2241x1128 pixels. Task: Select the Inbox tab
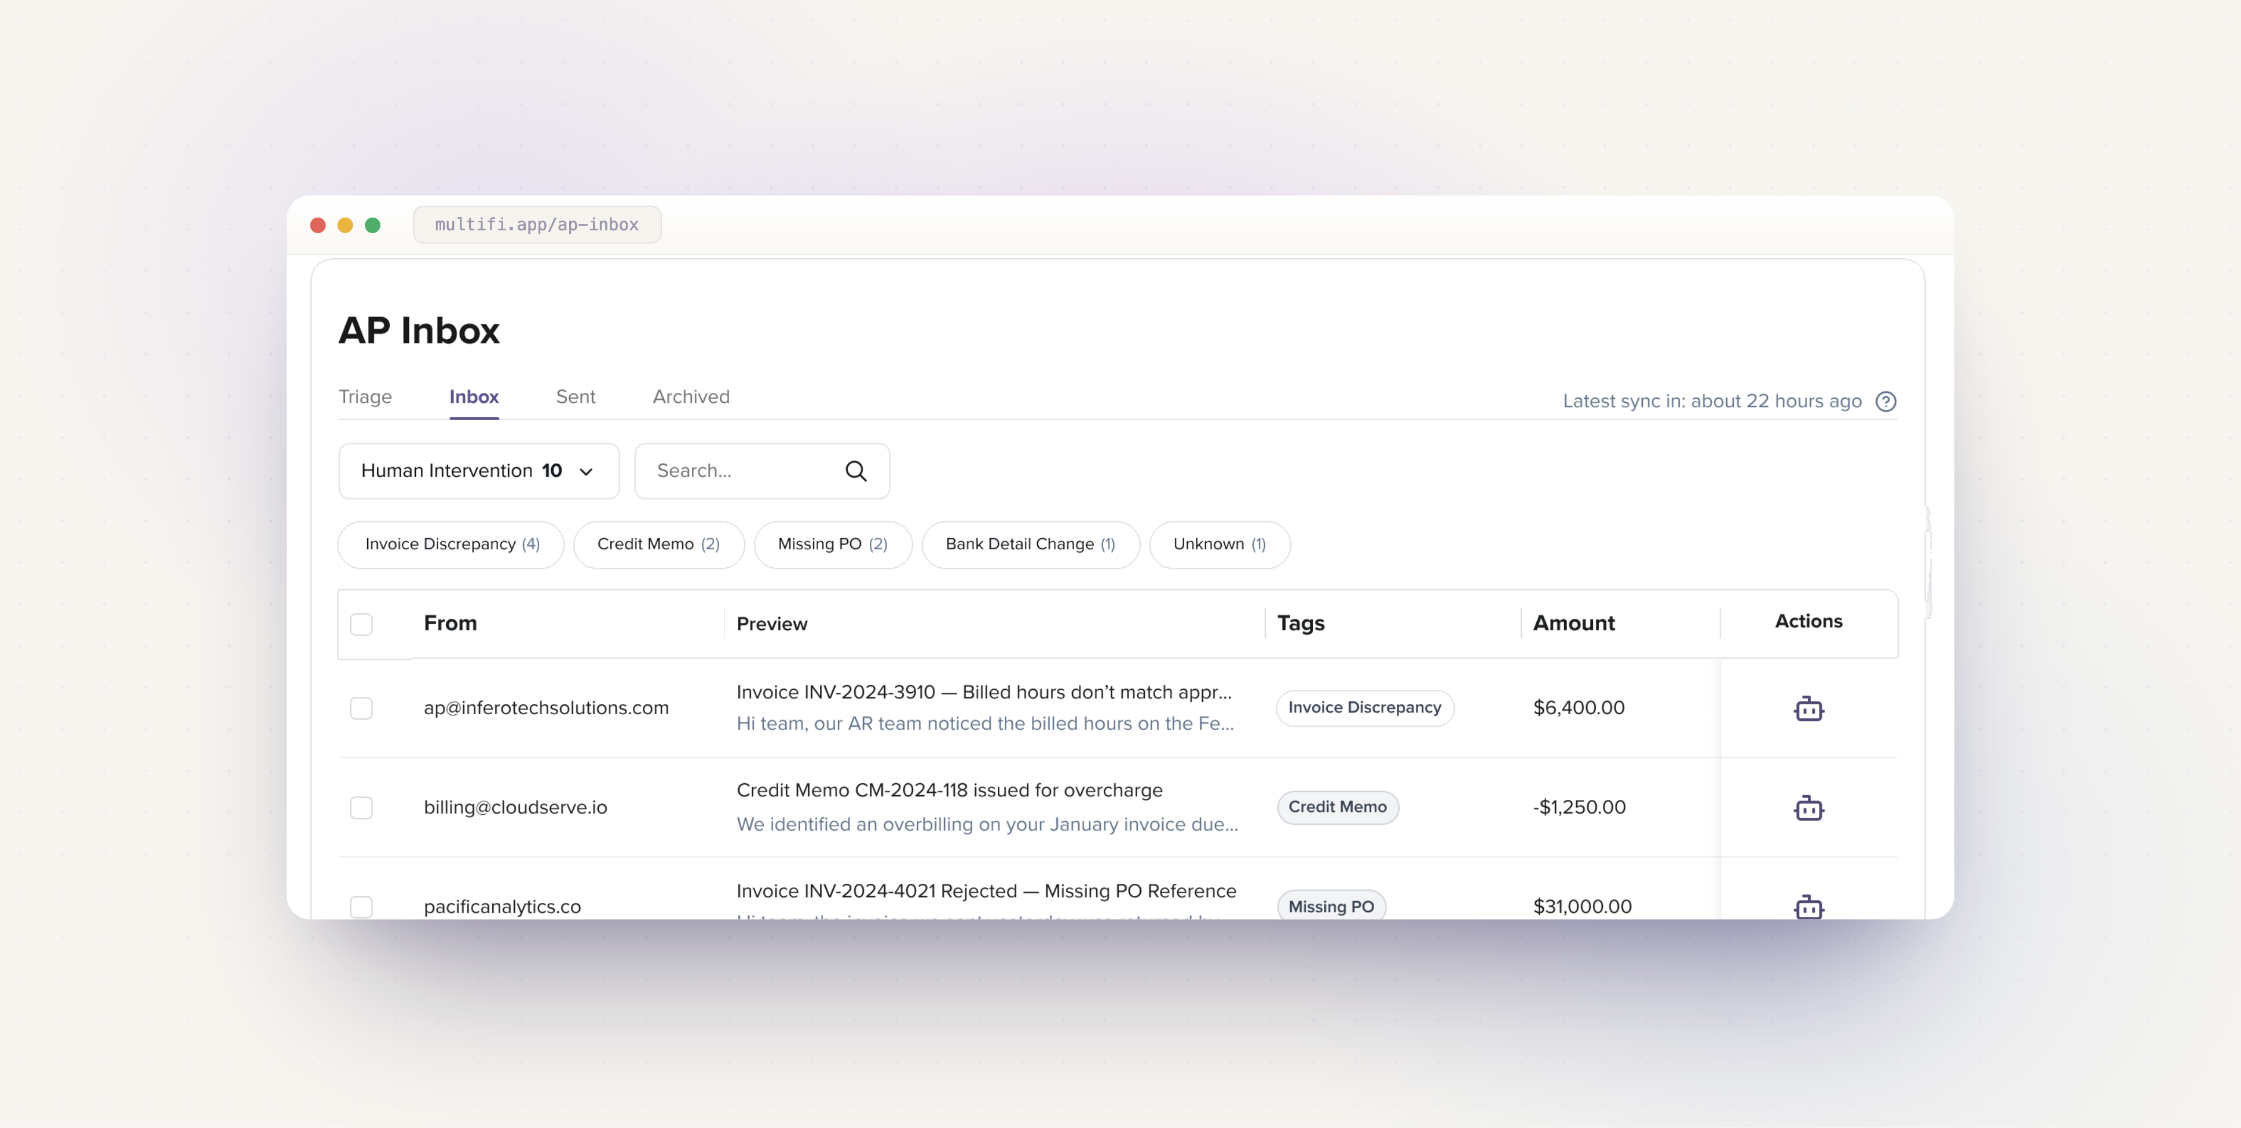point(473,396)
